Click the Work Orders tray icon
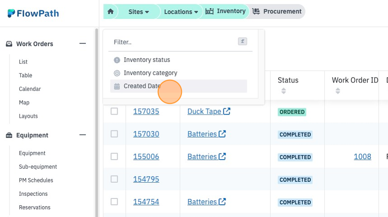This screenshot has width=388, height=217. click(x=9, y=44)
